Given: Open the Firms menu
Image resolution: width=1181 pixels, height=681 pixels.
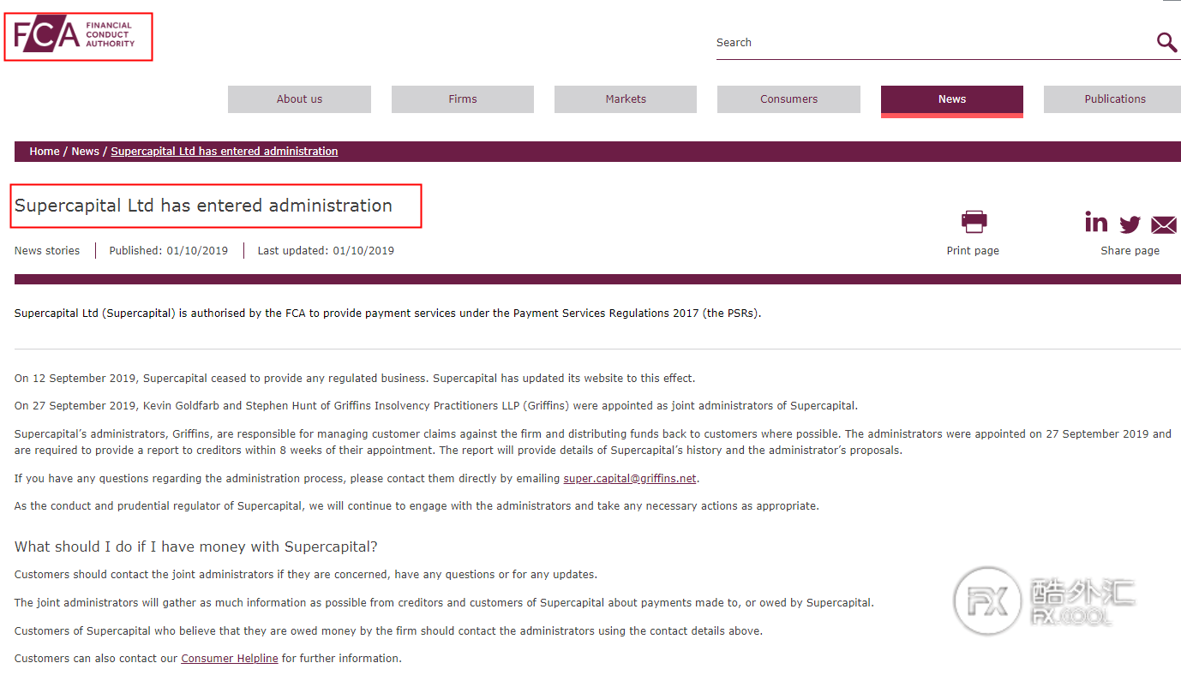Looking at the screenshot, I should pos(463,99).
